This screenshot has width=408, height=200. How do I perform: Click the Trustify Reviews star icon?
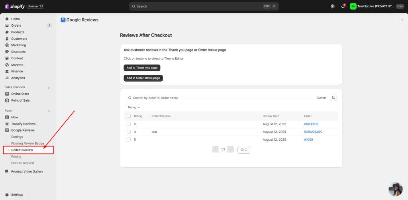7,124
